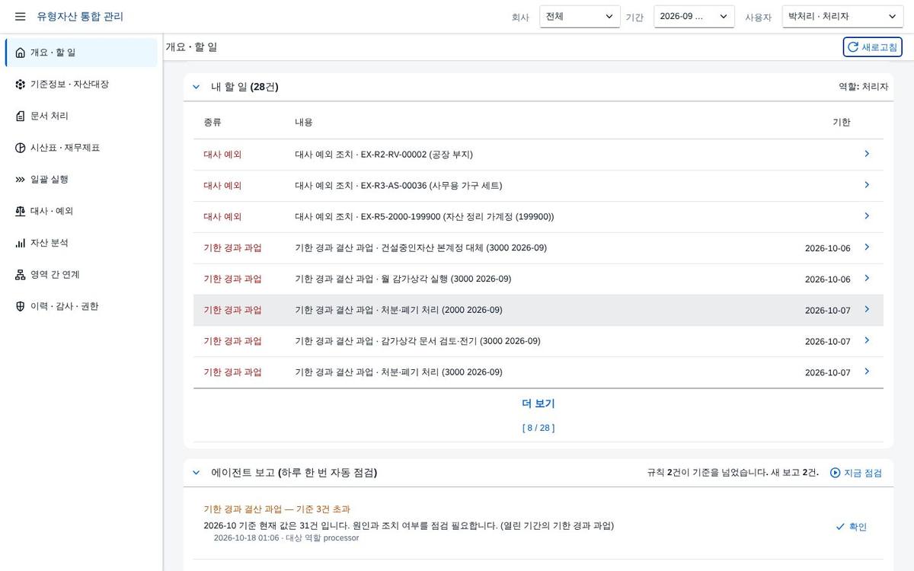Click the 일괄 실행 triple-arrow icon
This screenshot has width=914, height=571.
20,180
